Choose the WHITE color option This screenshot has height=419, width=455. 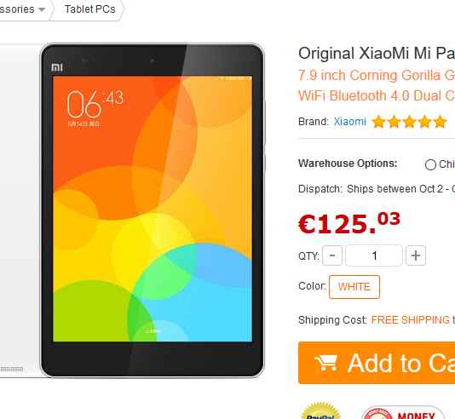point(354,287)
